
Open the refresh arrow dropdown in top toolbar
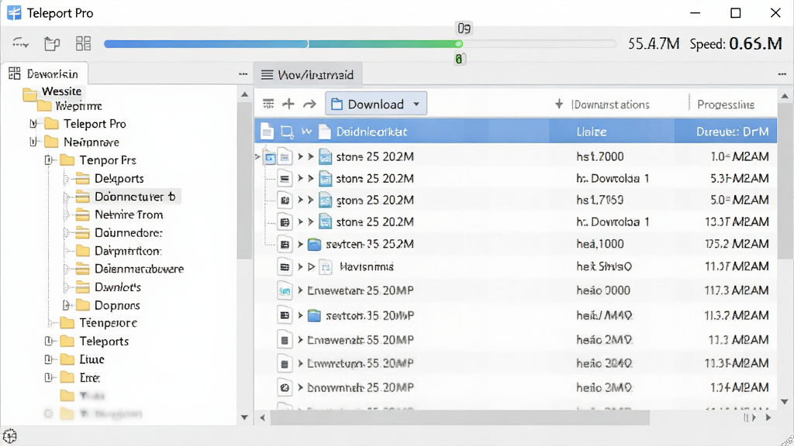(20, 43)
